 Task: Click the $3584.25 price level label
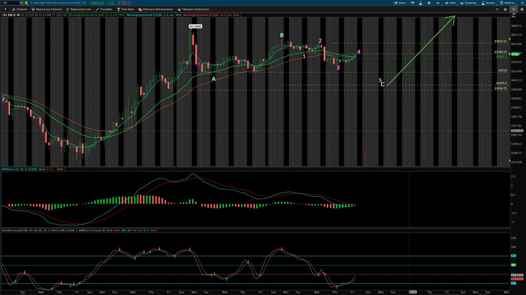(501, 52)
